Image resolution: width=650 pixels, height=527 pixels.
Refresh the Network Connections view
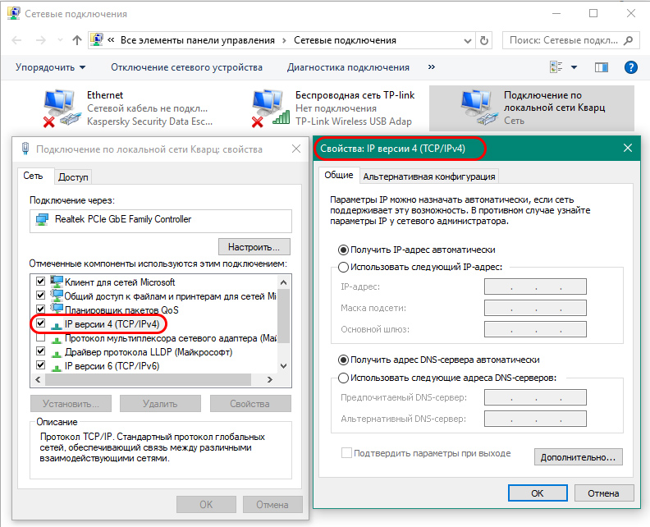[x=483, y=41]
